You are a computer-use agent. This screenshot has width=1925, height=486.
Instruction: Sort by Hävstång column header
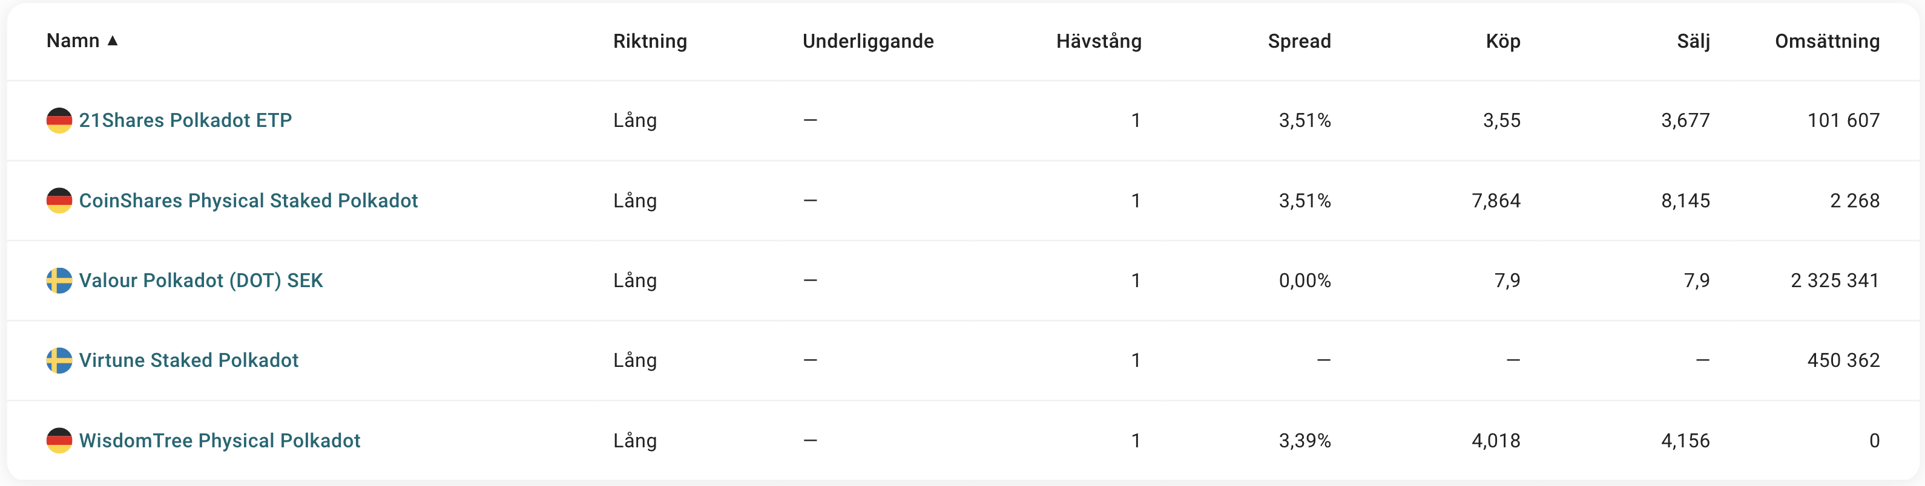1097,41
